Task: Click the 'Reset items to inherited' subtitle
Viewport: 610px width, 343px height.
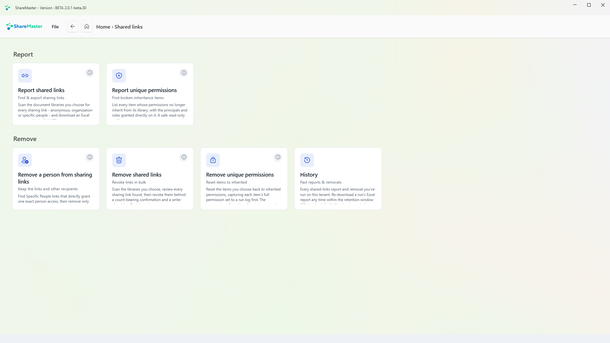Action: point(227,182)
